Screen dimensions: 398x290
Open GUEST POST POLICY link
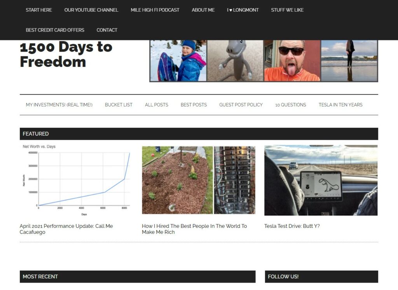[241, 105]
